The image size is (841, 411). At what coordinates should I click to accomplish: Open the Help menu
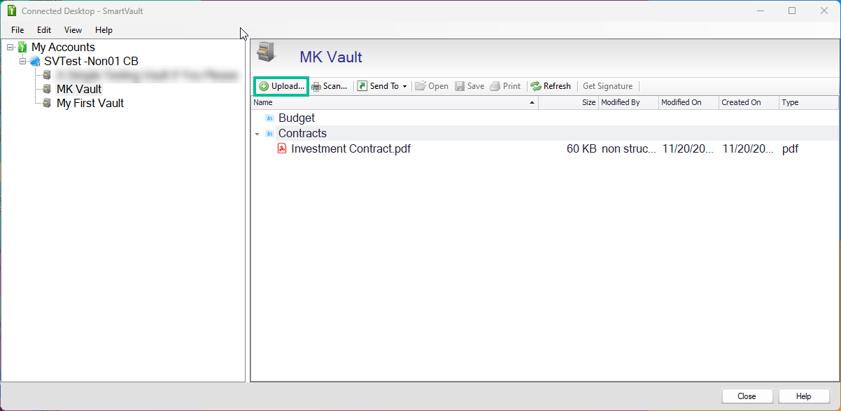tap(104, 30)
